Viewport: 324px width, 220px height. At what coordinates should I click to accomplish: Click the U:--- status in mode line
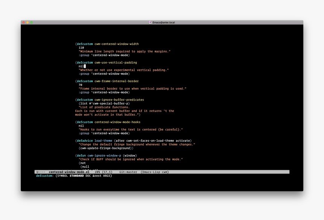[x=41, y=172]
